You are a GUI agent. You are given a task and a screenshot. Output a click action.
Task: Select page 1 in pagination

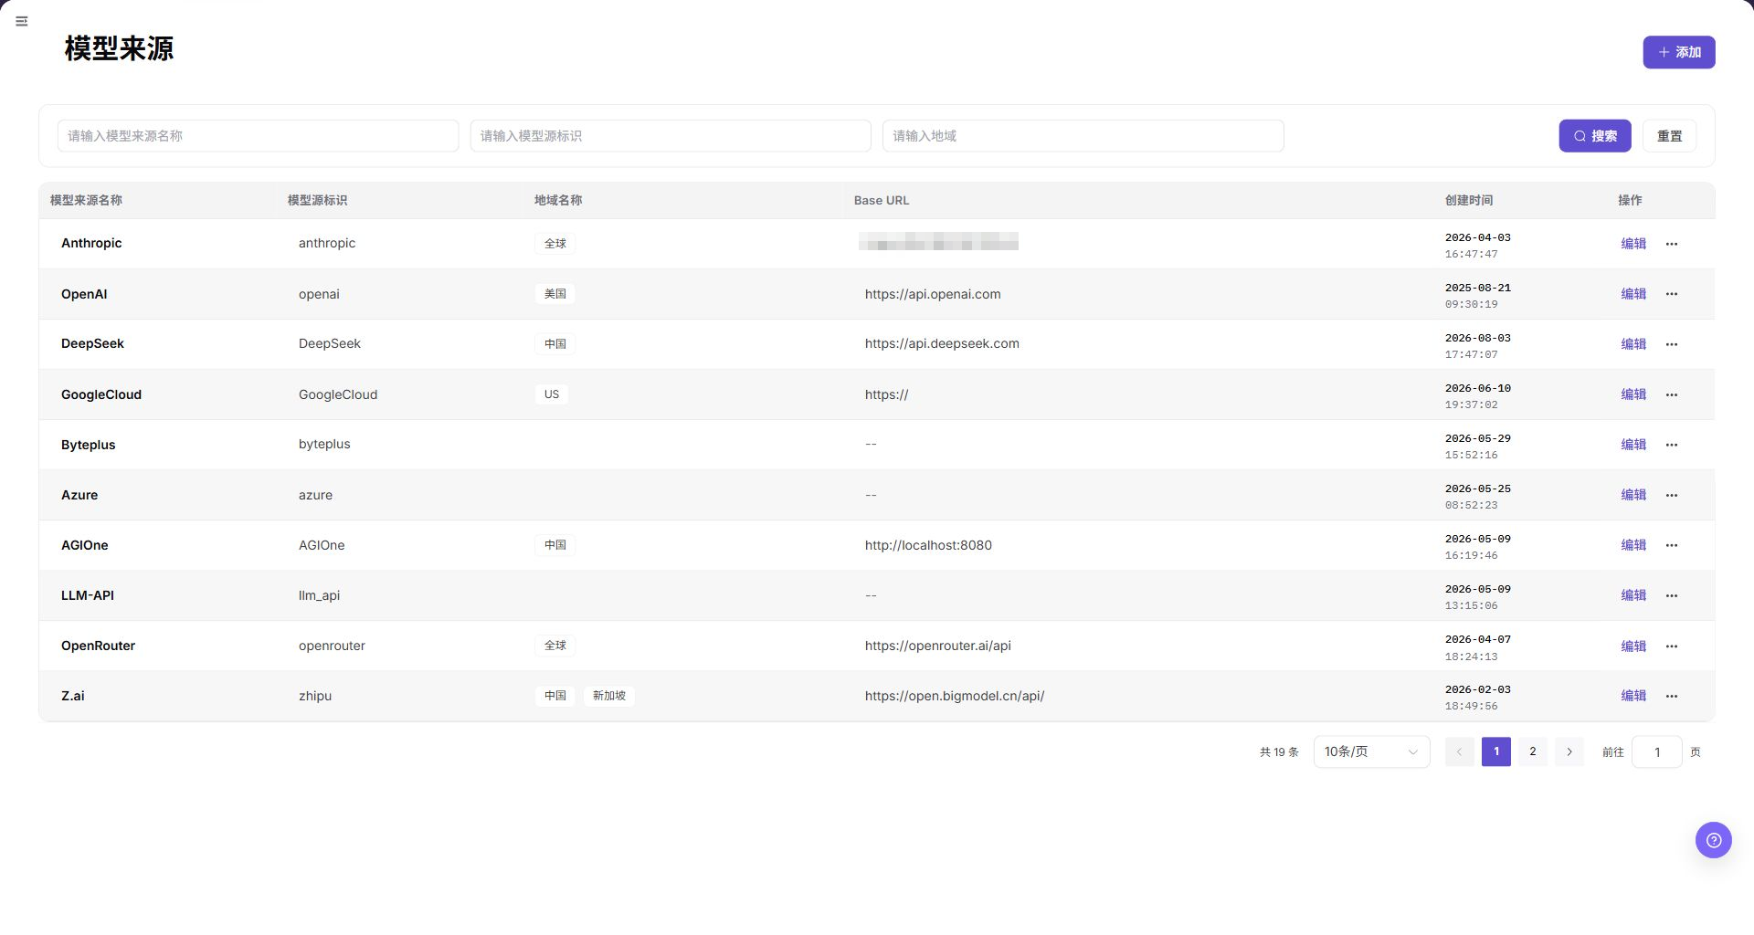point(1495,752)
